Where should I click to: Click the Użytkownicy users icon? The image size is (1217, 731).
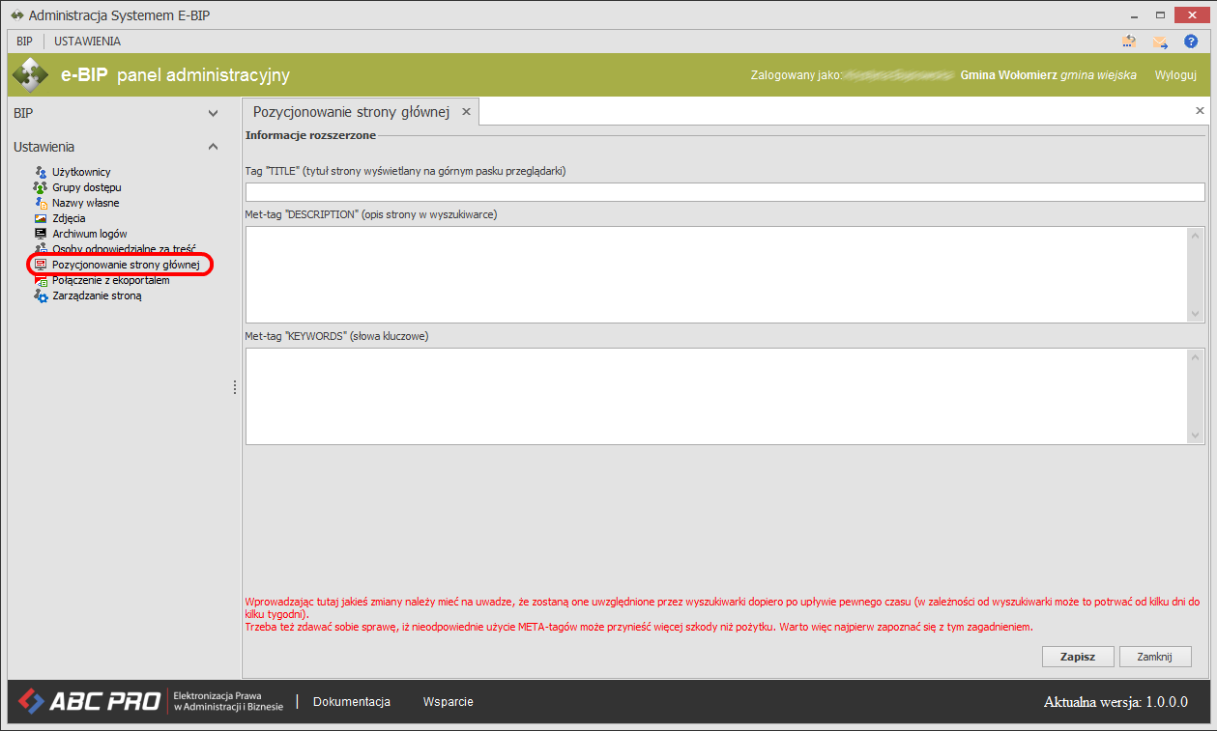[x=41, y=172]
